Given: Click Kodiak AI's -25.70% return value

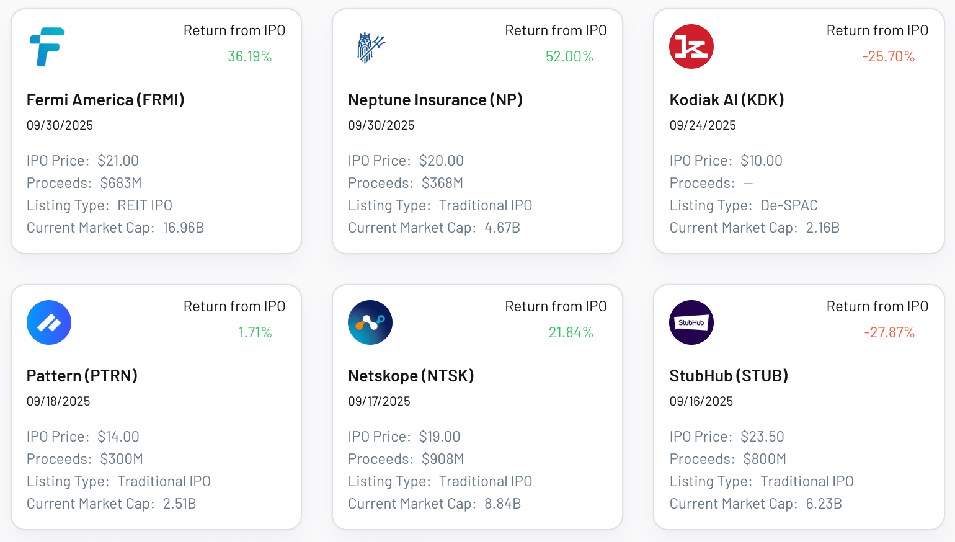Looking at the screenshot, I should click(x=888, y=56).
